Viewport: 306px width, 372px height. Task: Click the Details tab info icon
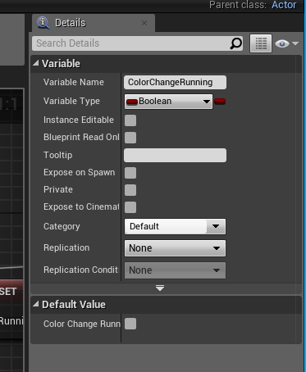point(43,23)
